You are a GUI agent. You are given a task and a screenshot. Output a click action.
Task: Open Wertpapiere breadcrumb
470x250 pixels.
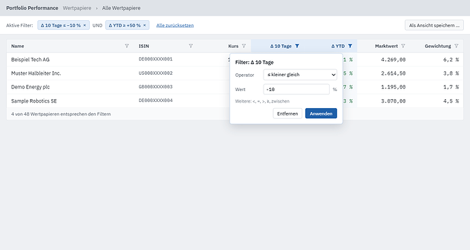(x=77, y=8)
